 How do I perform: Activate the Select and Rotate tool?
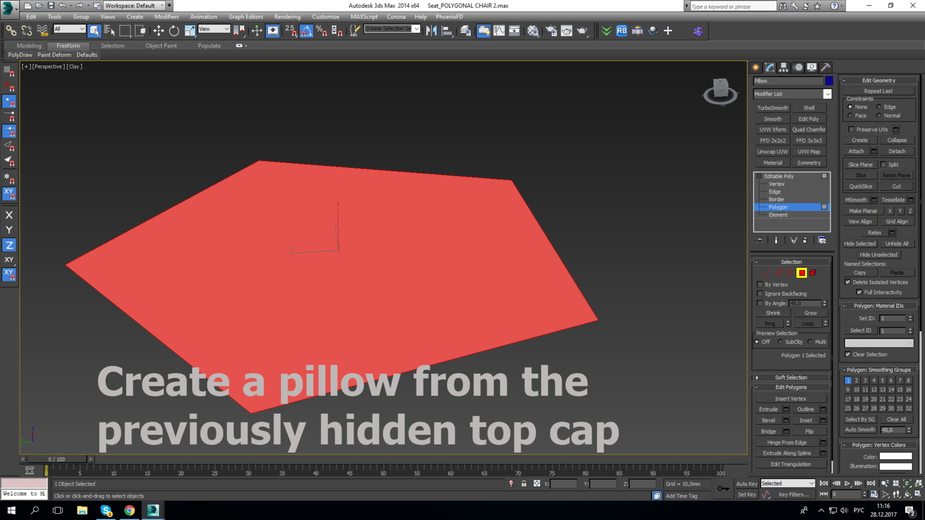[174, 30]
